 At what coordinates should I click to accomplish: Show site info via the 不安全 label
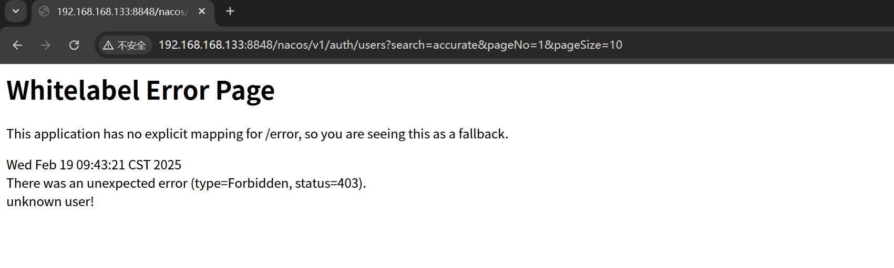coord(131,46)
